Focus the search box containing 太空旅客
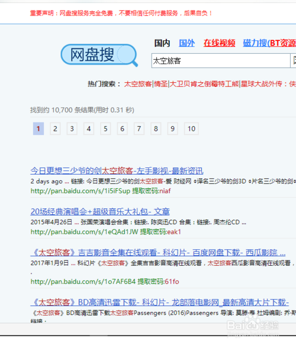Image resolution: width=296 pixels, height=345 pixels. (x=221, y=60)
